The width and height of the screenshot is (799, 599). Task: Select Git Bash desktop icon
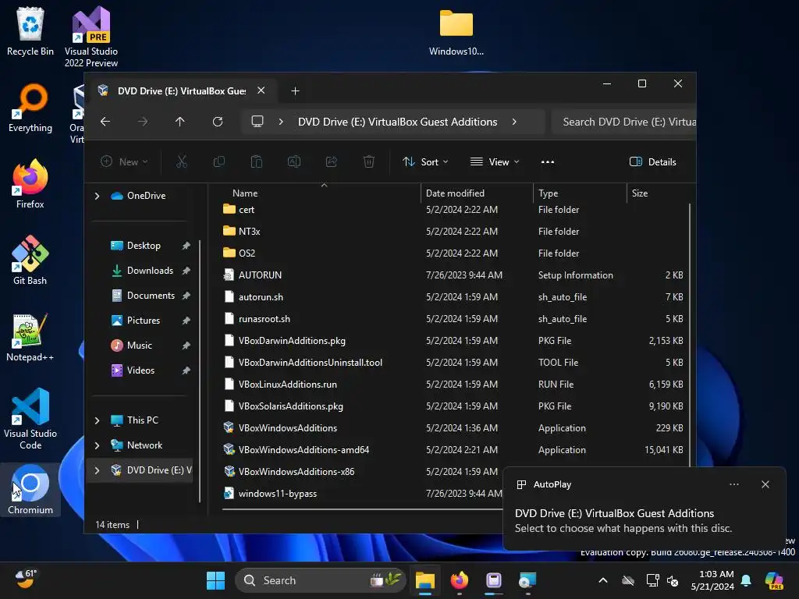pyautogui.click(x=30, y=261)
